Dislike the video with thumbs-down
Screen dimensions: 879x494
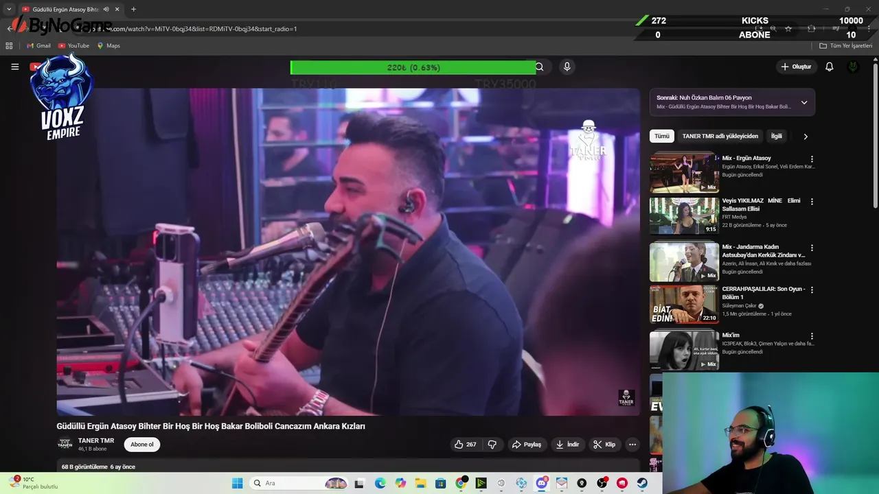[x=492, y=445]
